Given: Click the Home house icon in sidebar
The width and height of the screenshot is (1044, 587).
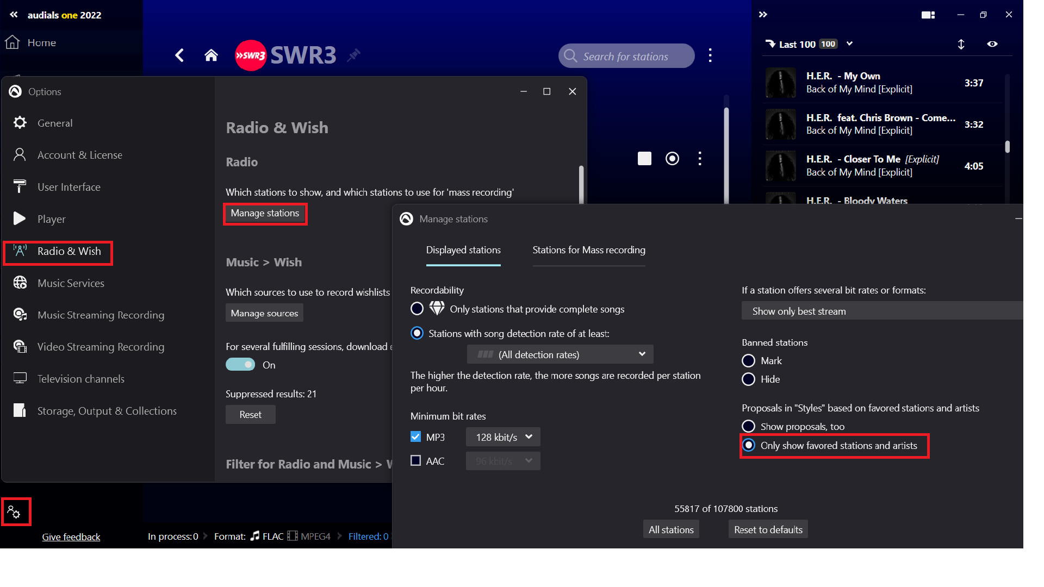Looking at the screenshot, I should (13, 42).
